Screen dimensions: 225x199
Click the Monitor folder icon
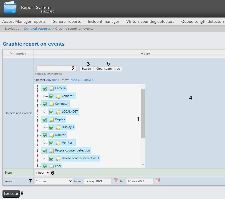coord(51,135)
